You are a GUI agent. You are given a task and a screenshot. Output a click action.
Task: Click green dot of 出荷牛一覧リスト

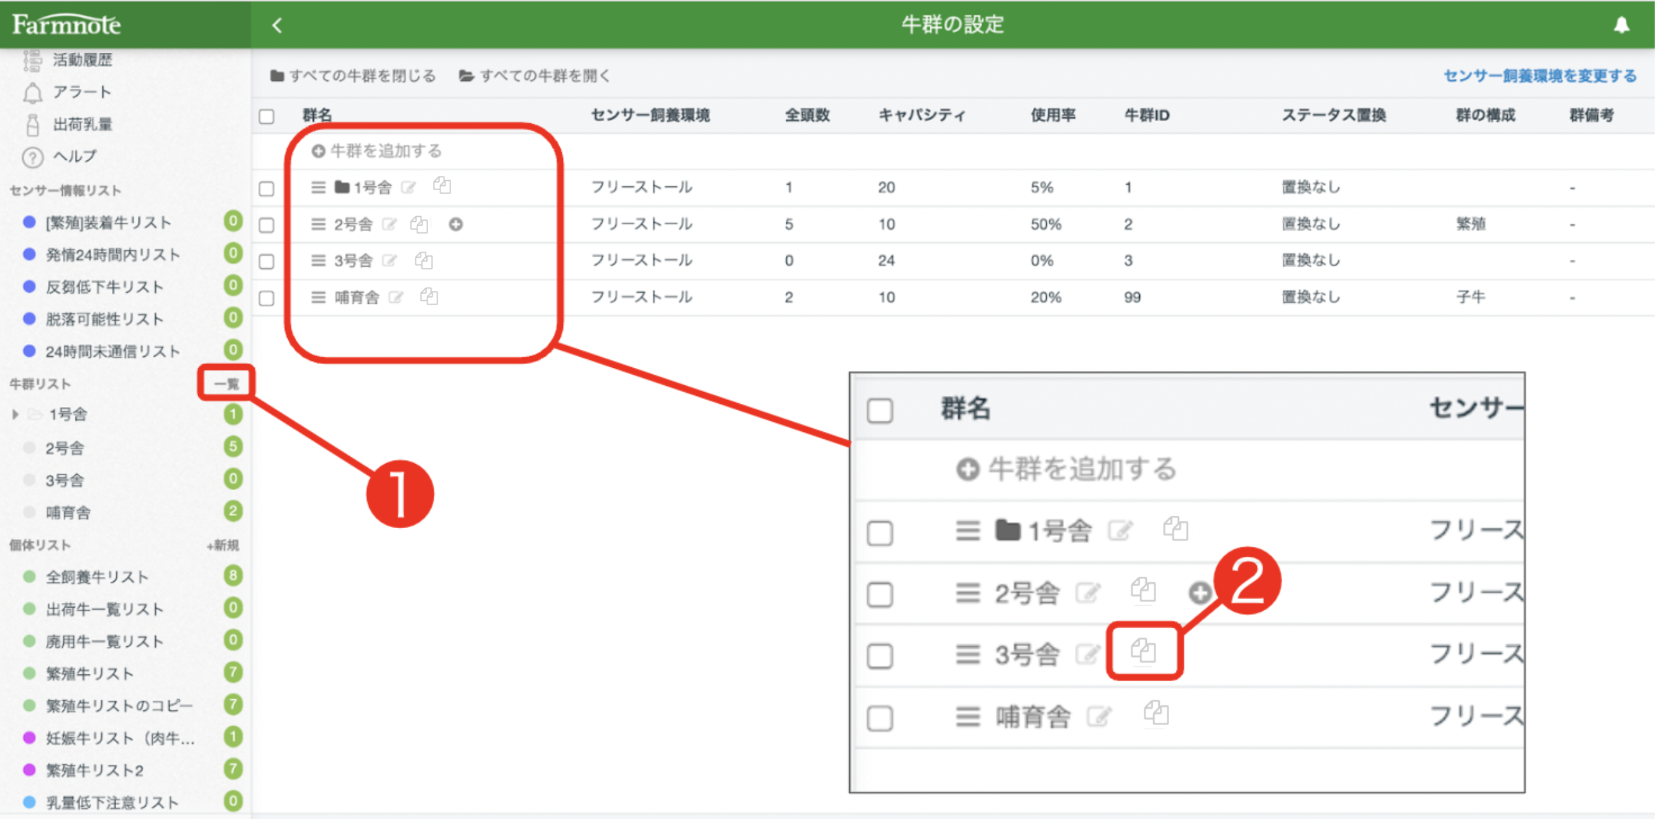click(29, 608)
